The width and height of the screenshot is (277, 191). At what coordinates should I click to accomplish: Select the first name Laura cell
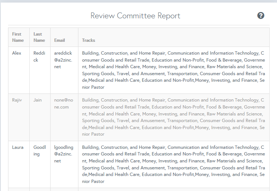tap(18, 147)
